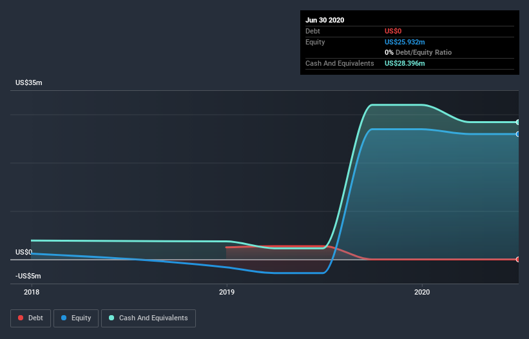Viewport: 529px width, 339px height.
Task: Click the Equity line endpoint marker
Action: click(x=518, y=134)
